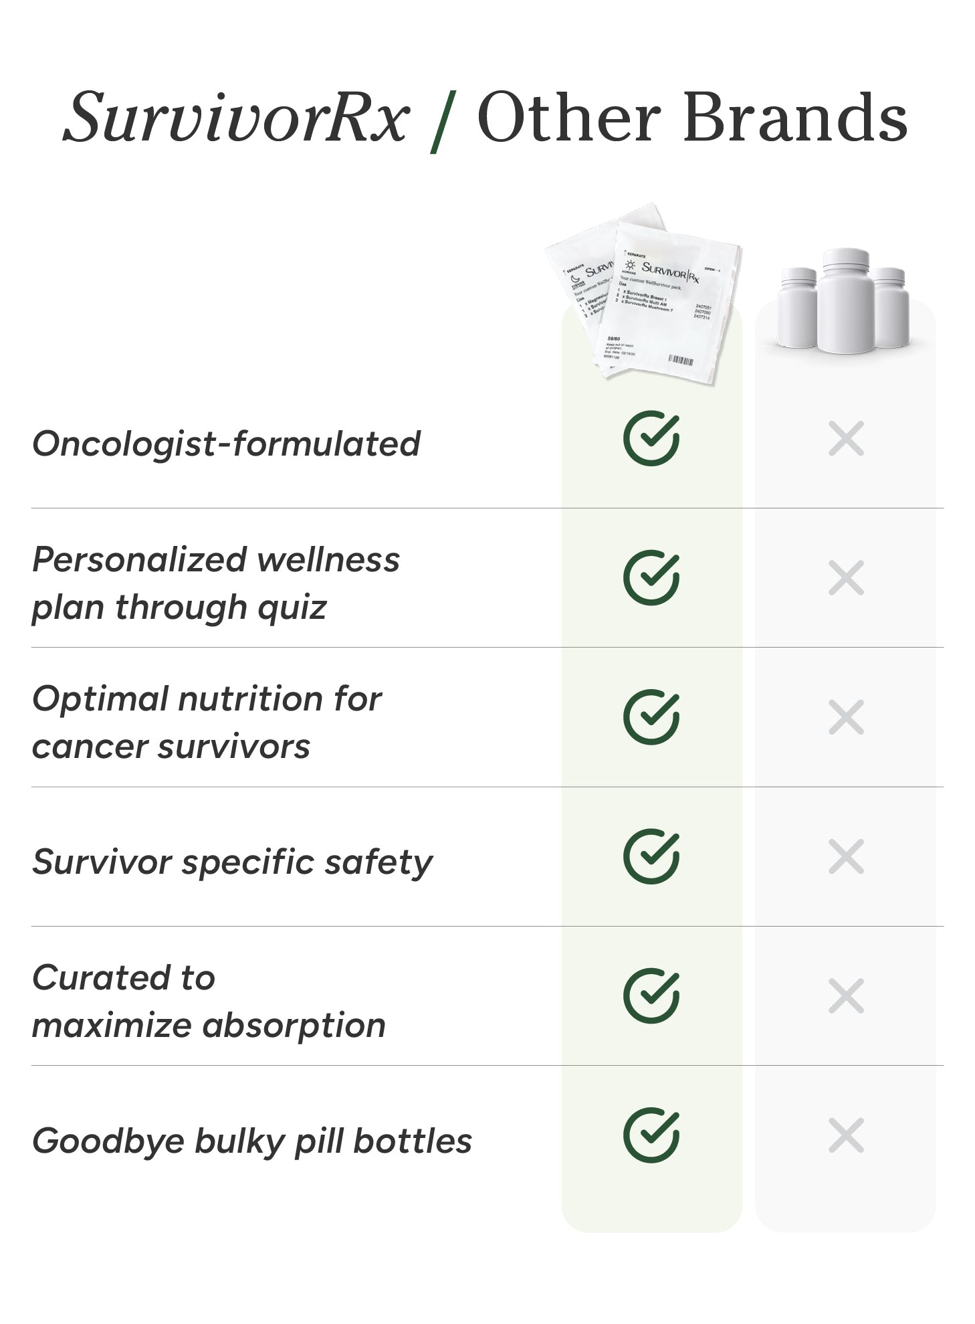Click the green checkmark for Oncologist-formulated

coord(651,439)
